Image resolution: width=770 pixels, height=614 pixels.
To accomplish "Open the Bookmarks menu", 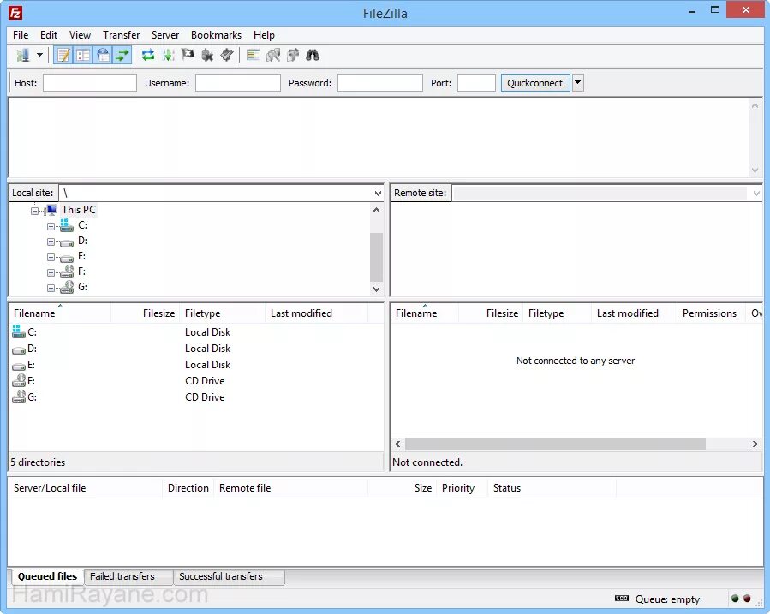I will (216, 35).
